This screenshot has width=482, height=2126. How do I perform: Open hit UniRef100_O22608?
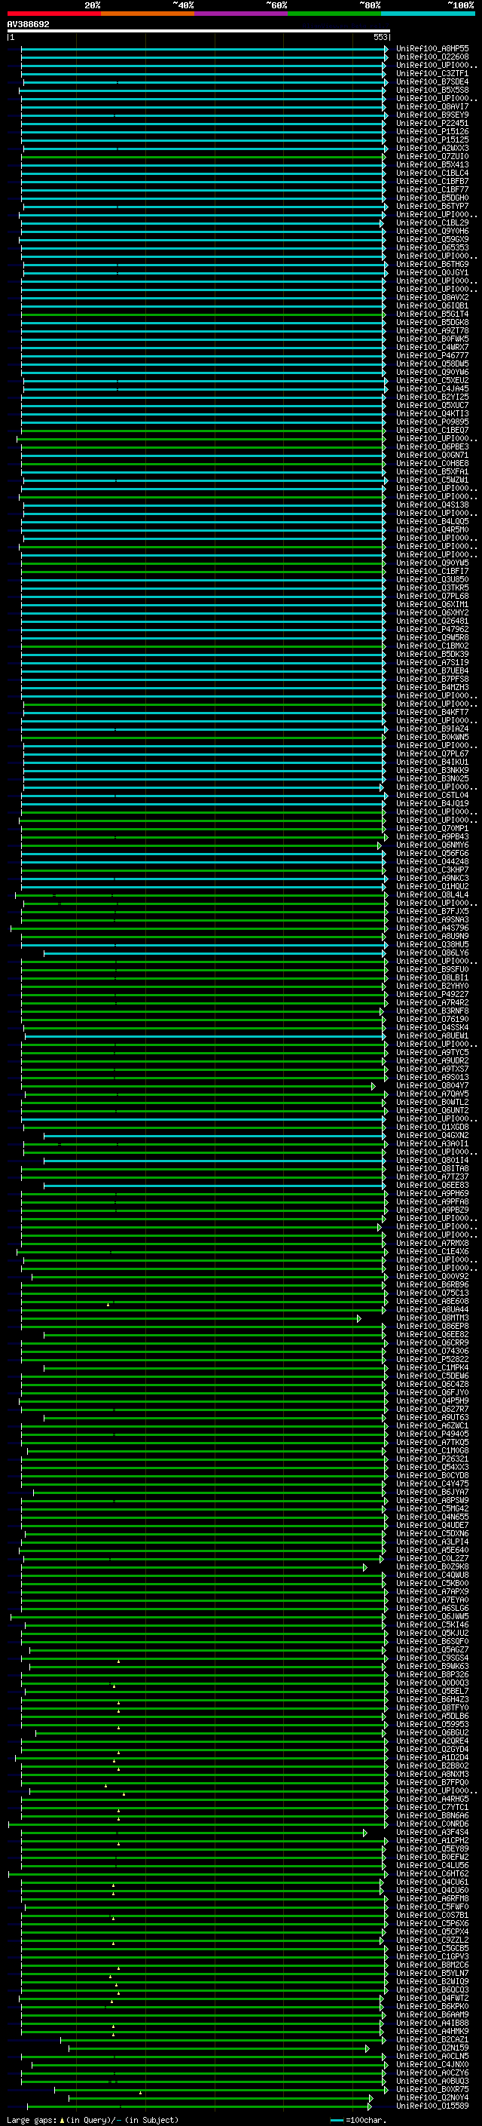(432, 57)
